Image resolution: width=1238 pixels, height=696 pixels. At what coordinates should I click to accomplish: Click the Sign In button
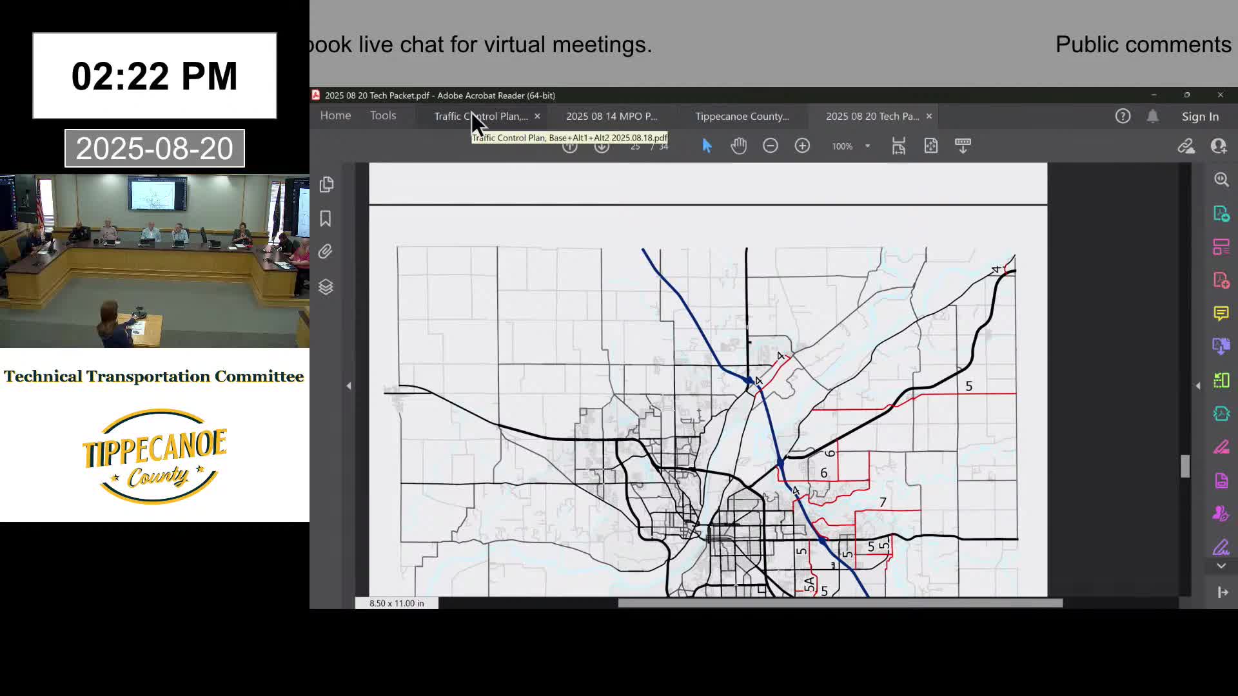click(1200, 117)
